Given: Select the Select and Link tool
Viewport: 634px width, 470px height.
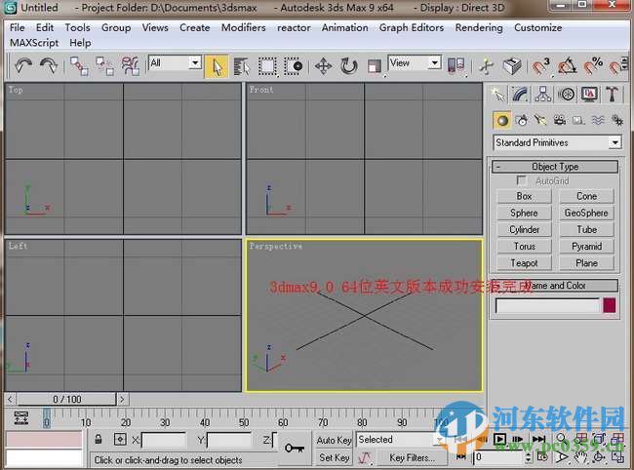Looking at the screenshot, I should (78, 66).
